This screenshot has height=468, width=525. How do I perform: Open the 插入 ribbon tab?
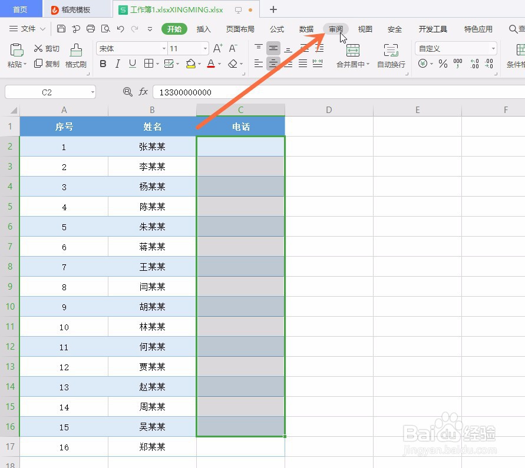203,29
